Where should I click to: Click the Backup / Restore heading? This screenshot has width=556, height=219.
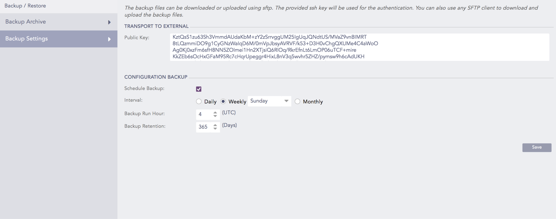tap(25, 6)
